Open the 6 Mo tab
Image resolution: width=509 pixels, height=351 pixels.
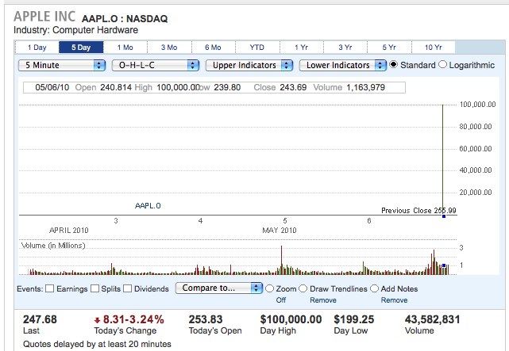(x=214, y=48)
